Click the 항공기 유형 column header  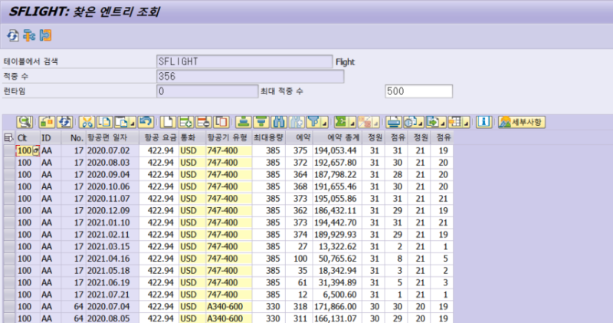tap(228, 138)
